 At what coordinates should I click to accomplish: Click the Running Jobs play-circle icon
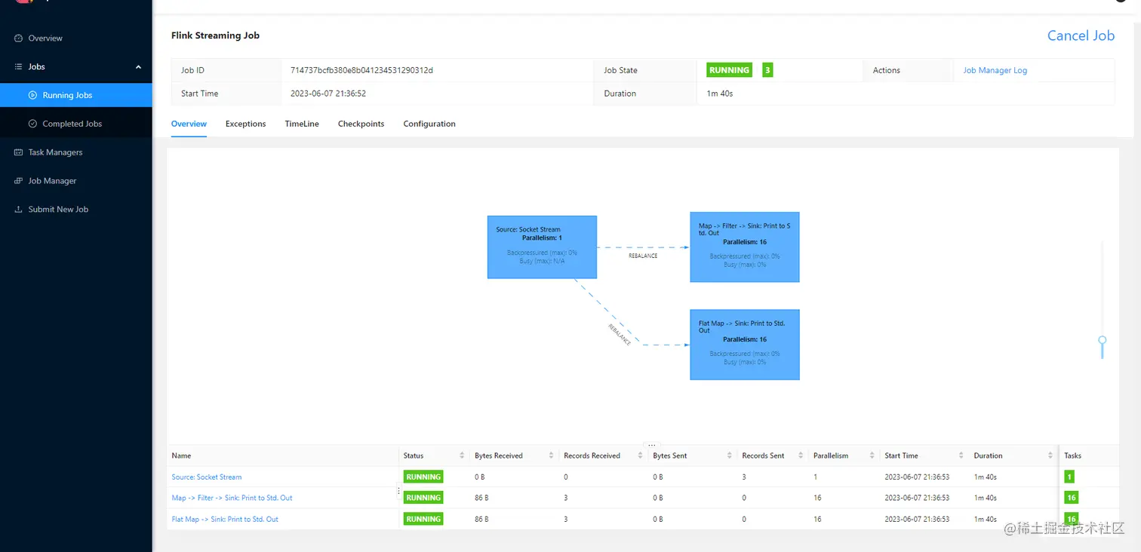pos(32,95)
